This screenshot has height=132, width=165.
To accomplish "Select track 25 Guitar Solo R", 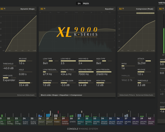I will [34, 121].
